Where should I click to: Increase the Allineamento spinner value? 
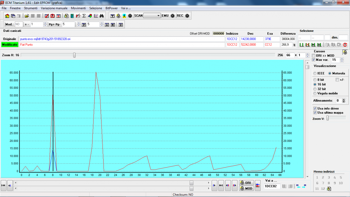pyautogui.click(x=344, y=99)
